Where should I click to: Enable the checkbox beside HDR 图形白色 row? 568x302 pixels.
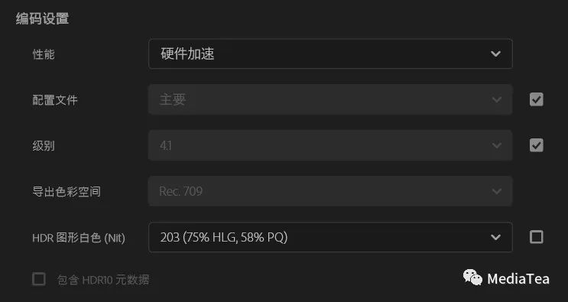click(x=537, y=237)
